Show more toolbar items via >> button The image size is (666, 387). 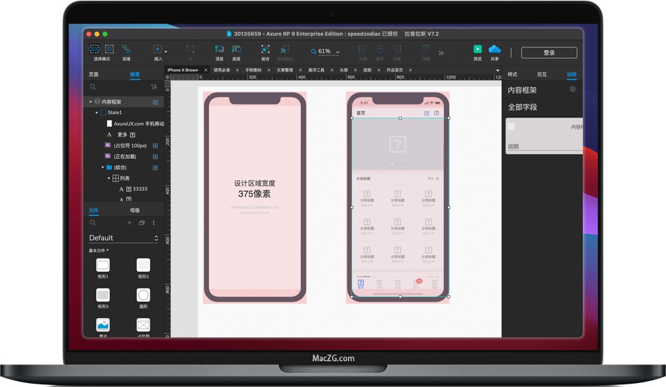coord(441,53)
